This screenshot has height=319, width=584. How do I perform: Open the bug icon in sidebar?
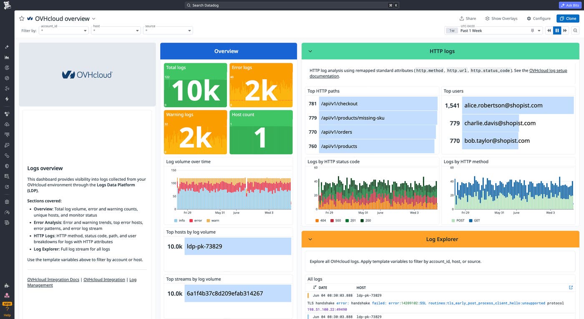[x=7, y=202]
